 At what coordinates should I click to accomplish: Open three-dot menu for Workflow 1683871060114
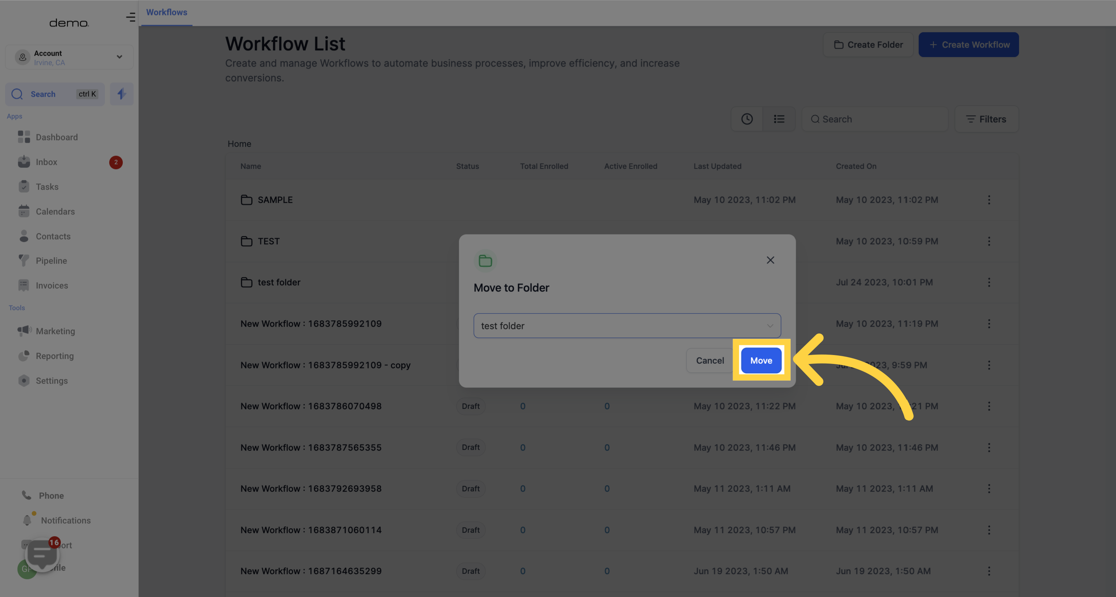pyautogui.click(x=989, y=530)
